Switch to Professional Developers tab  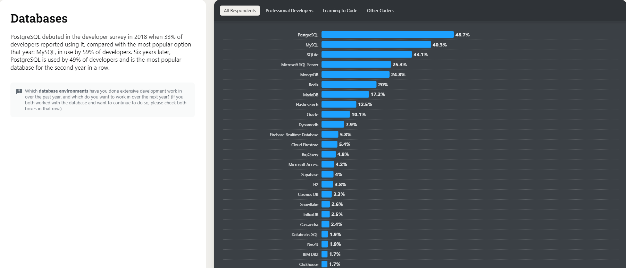289,11
